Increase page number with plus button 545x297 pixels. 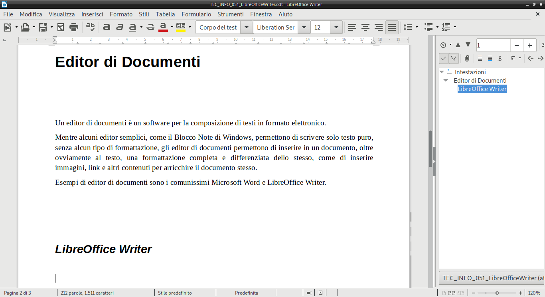(x=530, y=45)
